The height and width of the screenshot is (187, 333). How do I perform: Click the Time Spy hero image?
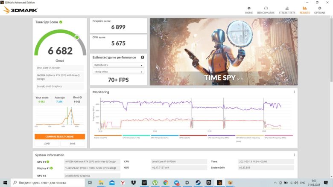[x=224, y=52]
